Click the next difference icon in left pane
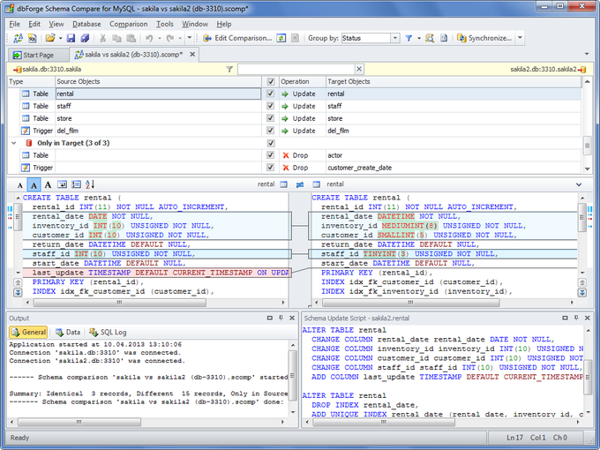 click(18, 292)
